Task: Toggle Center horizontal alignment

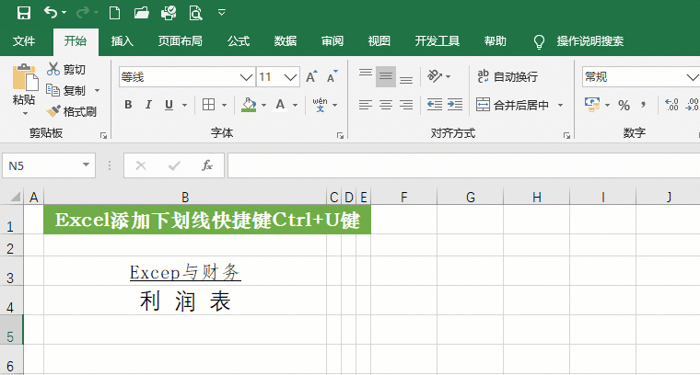Action: (386, 105)
